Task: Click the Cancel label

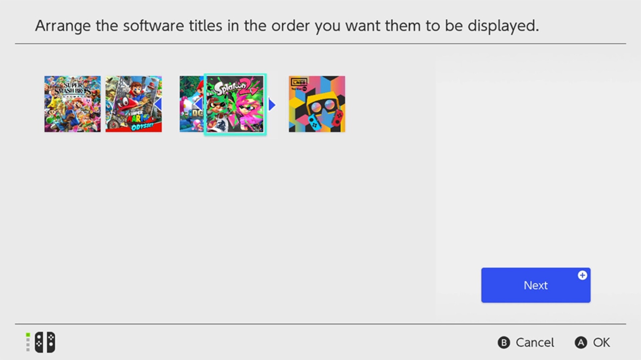Action: (x=535, y=342)
